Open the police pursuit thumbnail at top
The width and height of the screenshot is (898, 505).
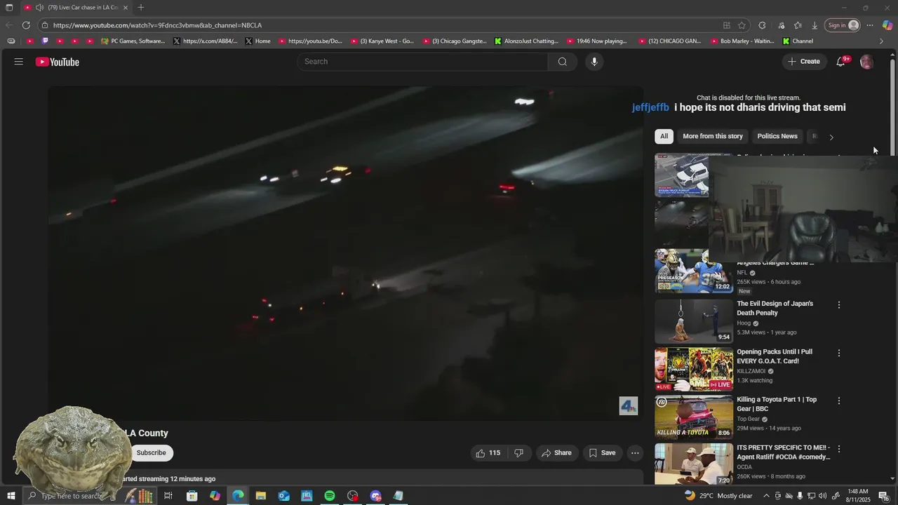point(682,175)
